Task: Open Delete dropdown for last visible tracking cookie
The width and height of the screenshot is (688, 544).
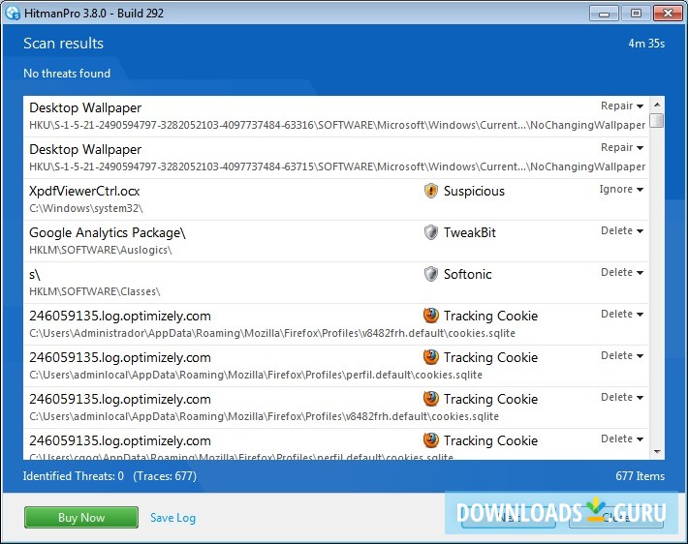Action: 622,438
